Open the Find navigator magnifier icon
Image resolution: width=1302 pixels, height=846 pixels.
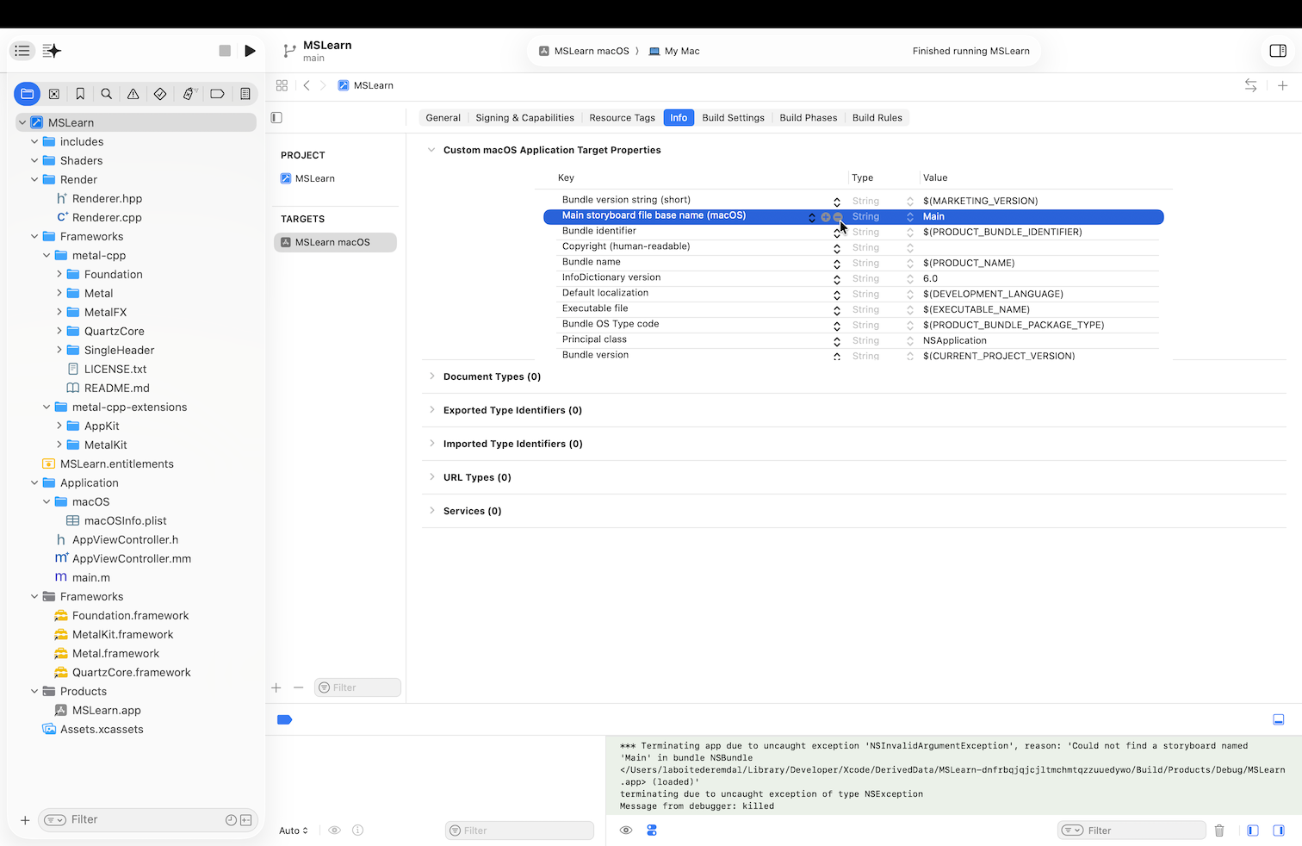[x=107, y=94]
